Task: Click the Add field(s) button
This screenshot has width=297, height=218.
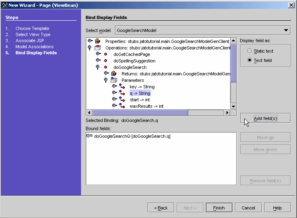Action: 265,118
